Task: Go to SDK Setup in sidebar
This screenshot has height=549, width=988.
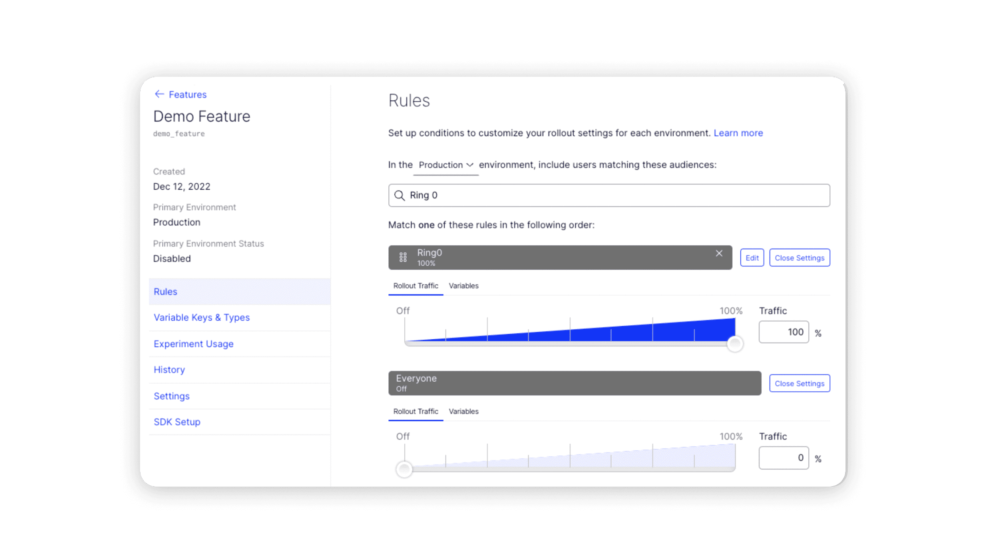Action: point(177,422)
